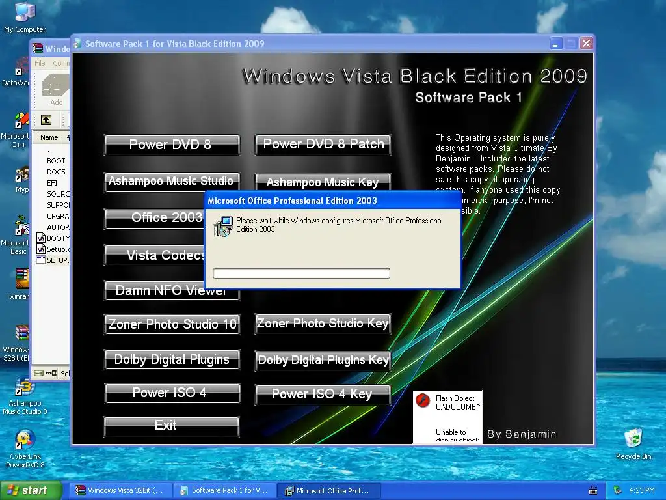
Task: Install Power DVD 8
Action: click(172, 145)
